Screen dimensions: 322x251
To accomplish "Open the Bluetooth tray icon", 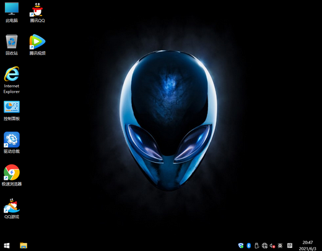I will (x=249, y=245).
